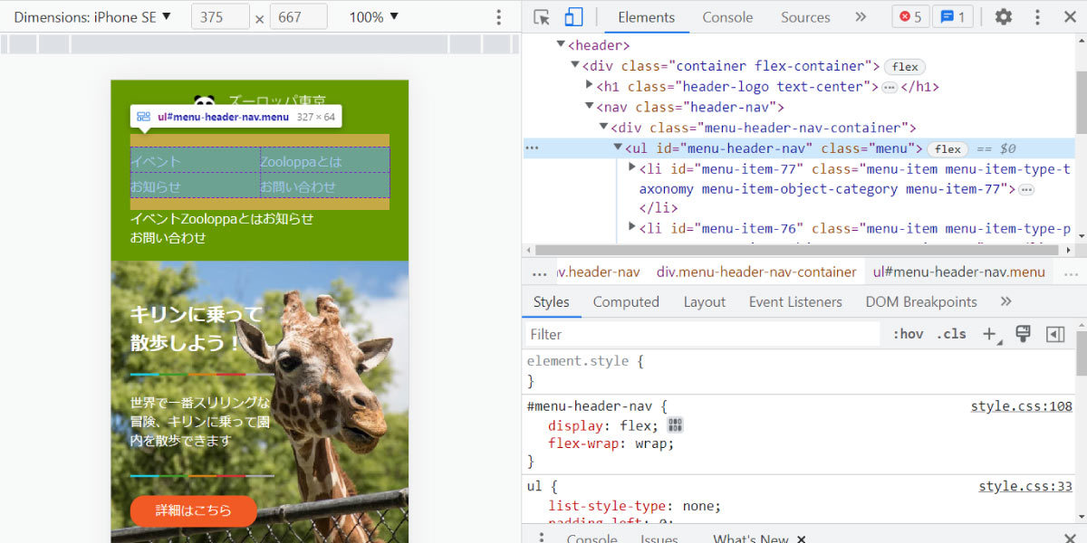Collapse the header element node
Screen dimensions: 1087x543
(562, 45)
